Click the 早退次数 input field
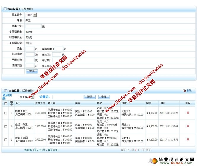 click(x=30, y=60)
